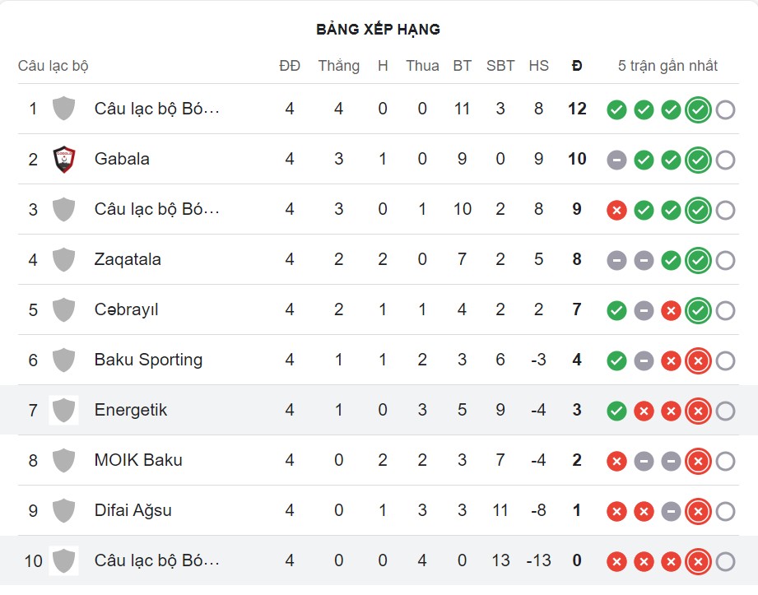This screenshot has width=758, height=595.
Task: Select the Difai Ağsu team name
Action: pos(133,510)
